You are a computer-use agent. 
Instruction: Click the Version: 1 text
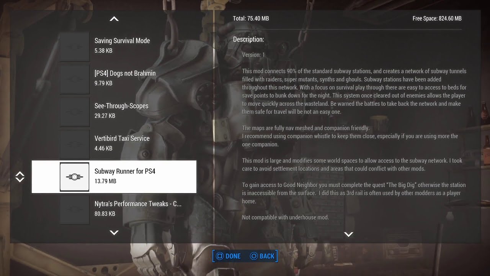(x=253, y=55)
